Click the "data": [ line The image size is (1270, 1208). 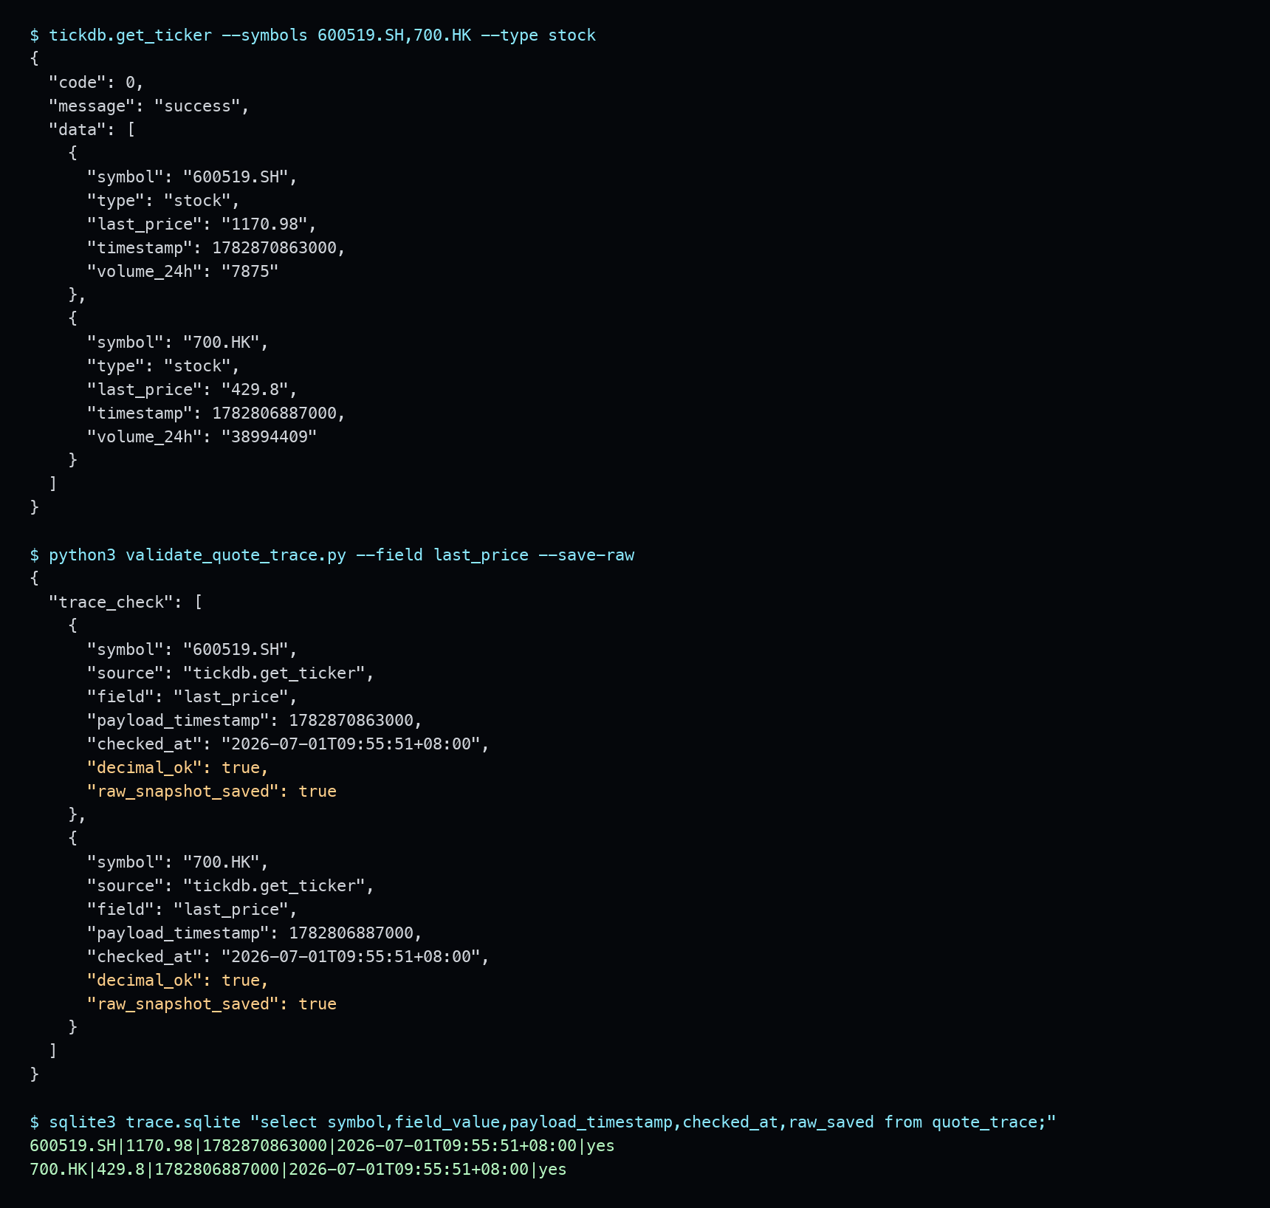coord(92,130)
